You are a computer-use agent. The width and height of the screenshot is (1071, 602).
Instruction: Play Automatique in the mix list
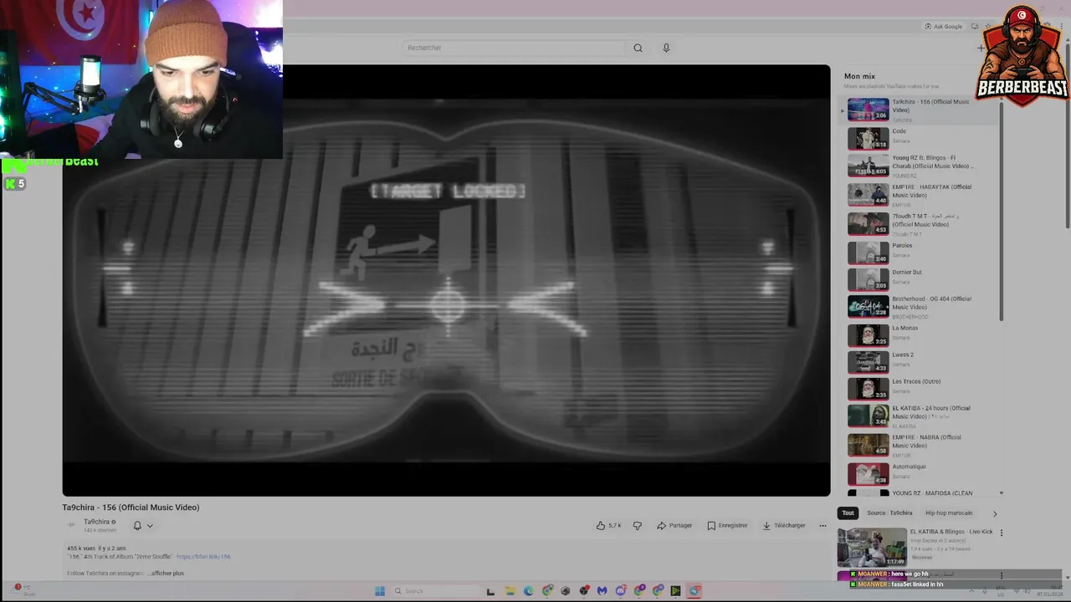922,473
